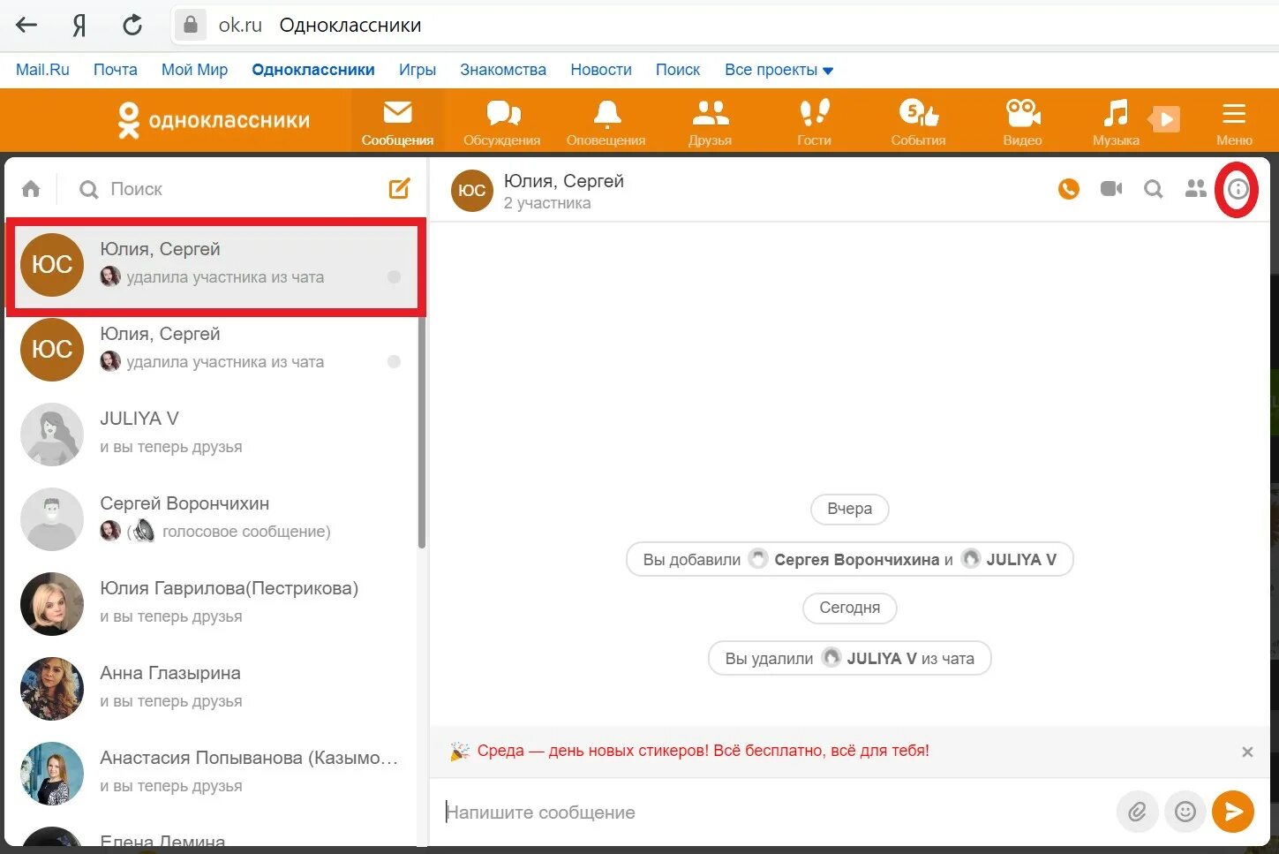1279x854 pixels.
Task: Open the Среда sticker day promo text
Action: pos(703,751)
